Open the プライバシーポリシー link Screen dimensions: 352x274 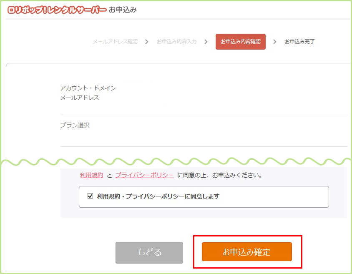tap(144, 175)
